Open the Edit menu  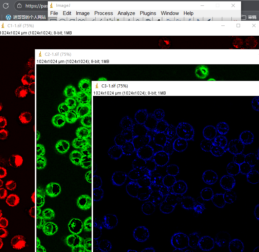pyautogui.click(x=67, y=13)
